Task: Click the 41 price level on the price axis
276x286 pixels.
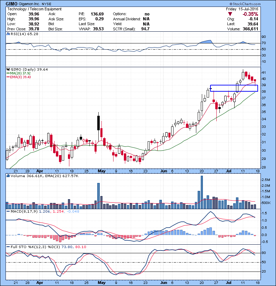Action: pos(264,73)
